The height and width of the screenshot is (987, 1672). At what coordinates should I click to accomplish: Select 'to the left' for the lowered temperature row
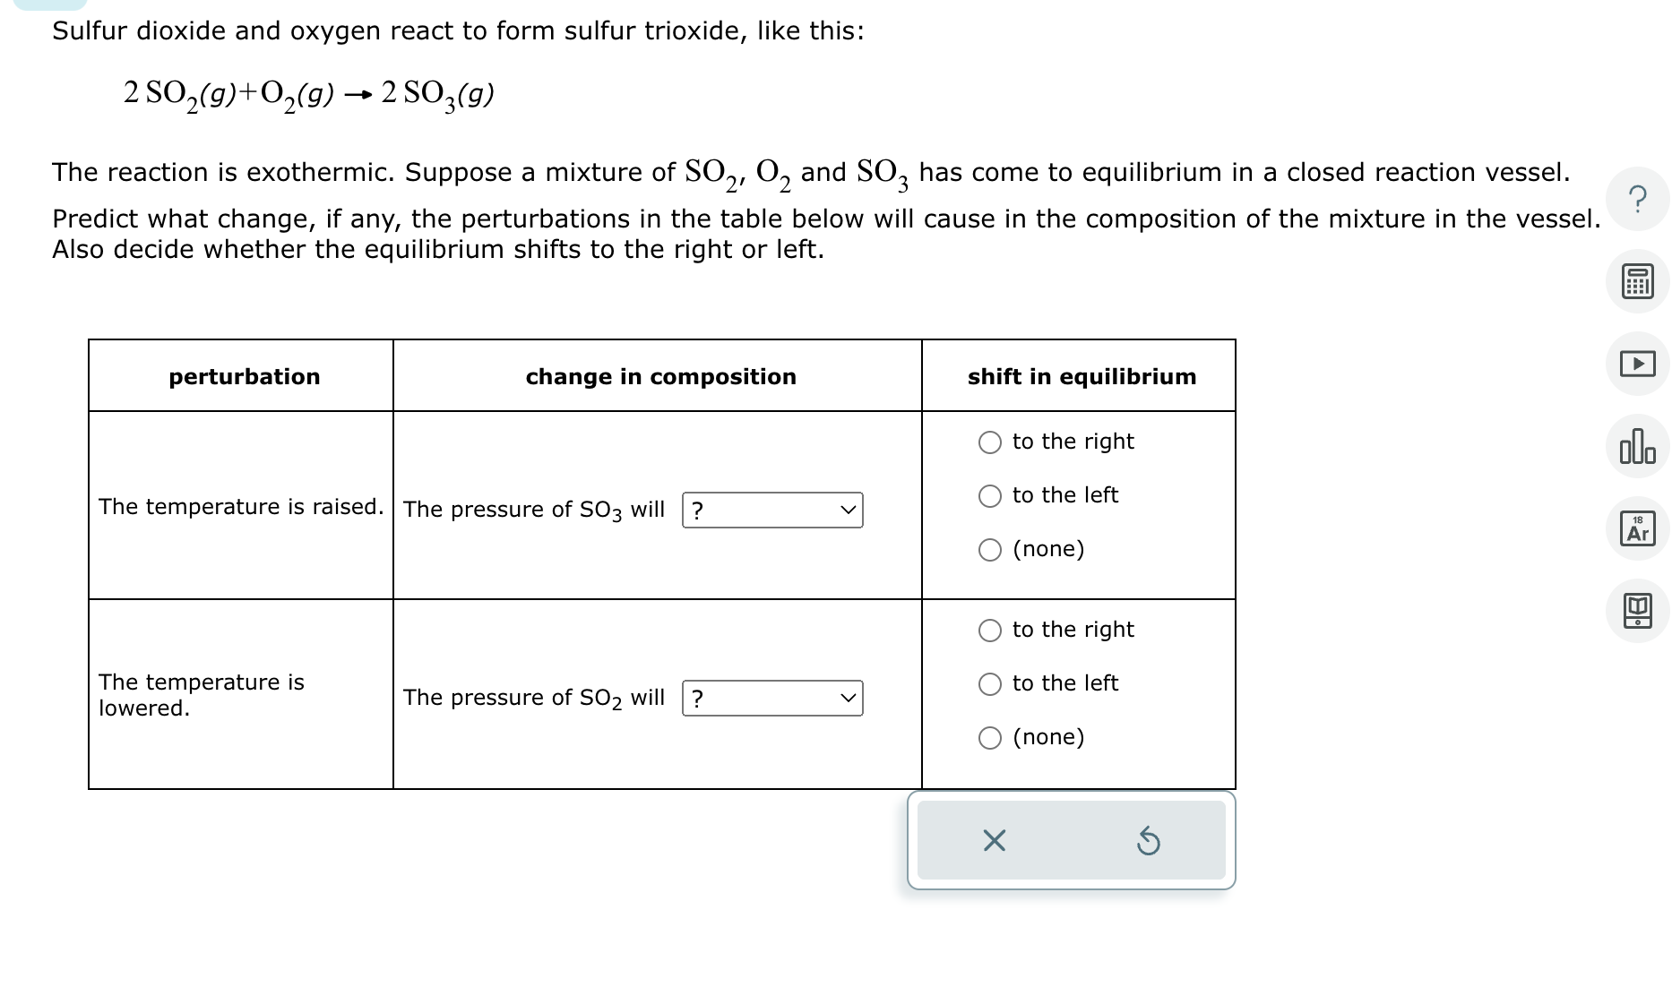pos(990,682)
